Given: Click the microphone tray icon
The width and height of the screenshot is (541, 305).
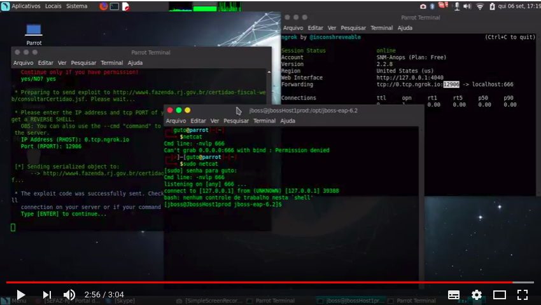Looking at the screenshot, I should click(457, 6).
